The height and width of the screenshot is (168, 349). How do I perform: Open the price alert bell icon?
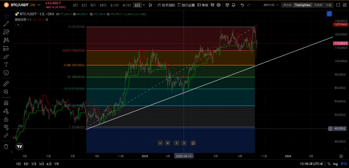pyautogui.click(x=234, y=5)
